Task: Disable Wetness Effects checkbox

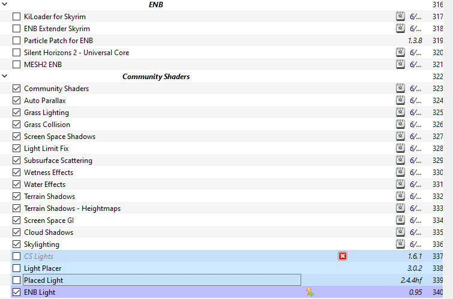Action: tap(16, 173)
